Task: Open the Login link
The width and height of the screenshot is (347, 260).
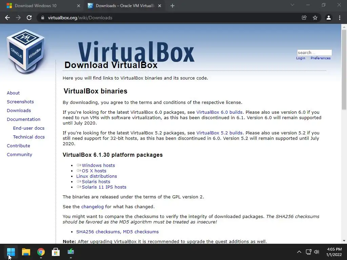Action: point(301,58)
